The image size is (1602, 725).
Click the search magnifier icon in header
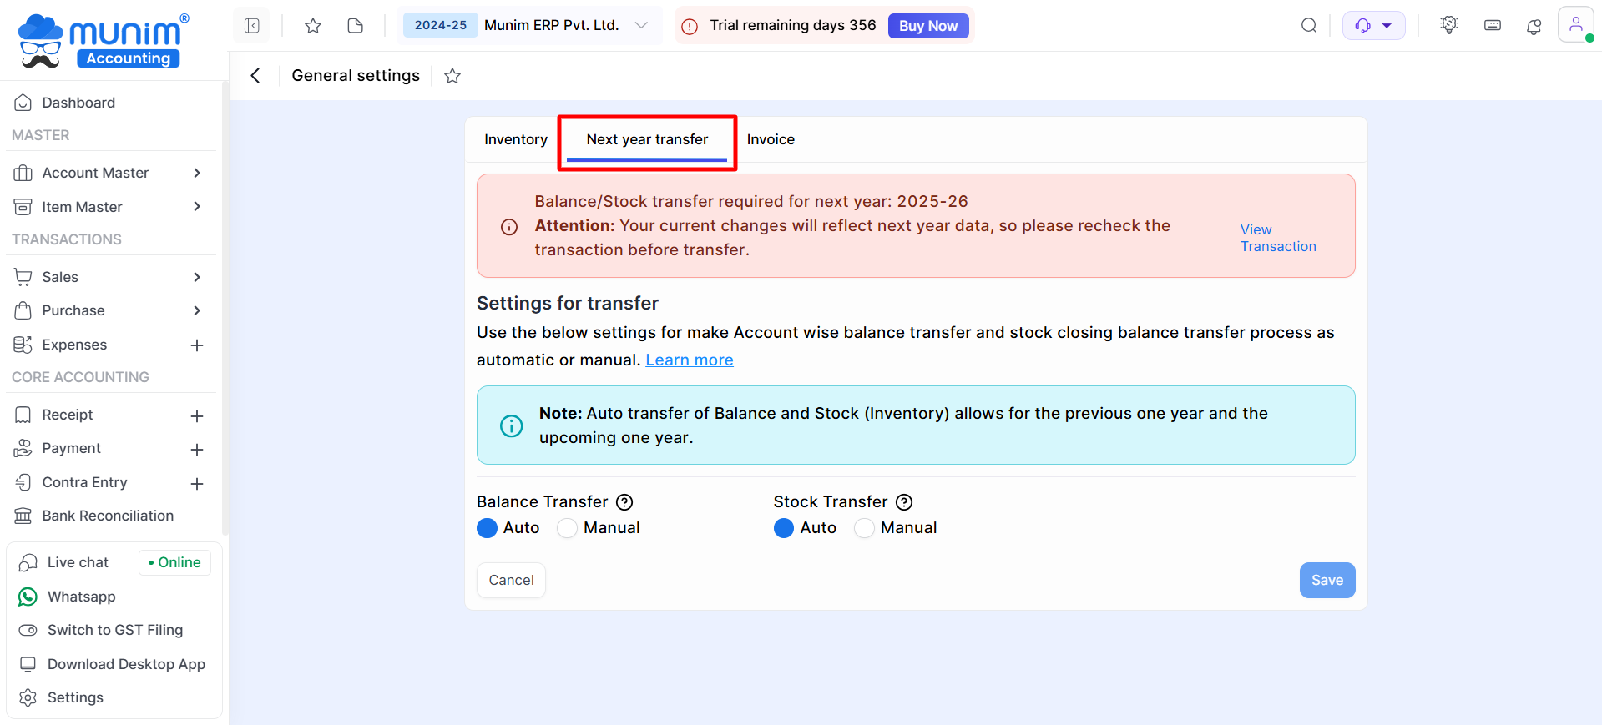pos(1308,26)
